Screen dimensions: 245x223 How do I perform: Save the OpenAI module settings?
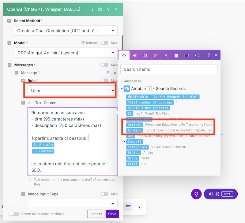pos(112,214)
